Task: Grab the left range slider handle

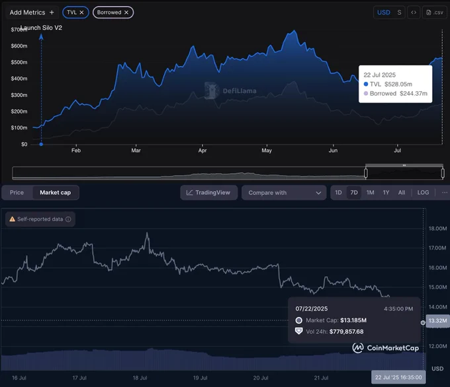Action: (x=365, y=173)
